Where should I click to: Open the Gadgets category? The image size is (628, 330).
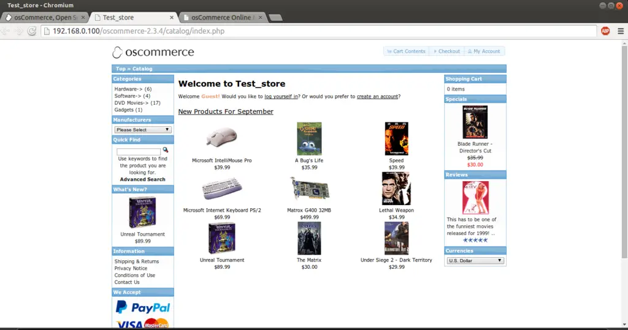pos(124,110)
